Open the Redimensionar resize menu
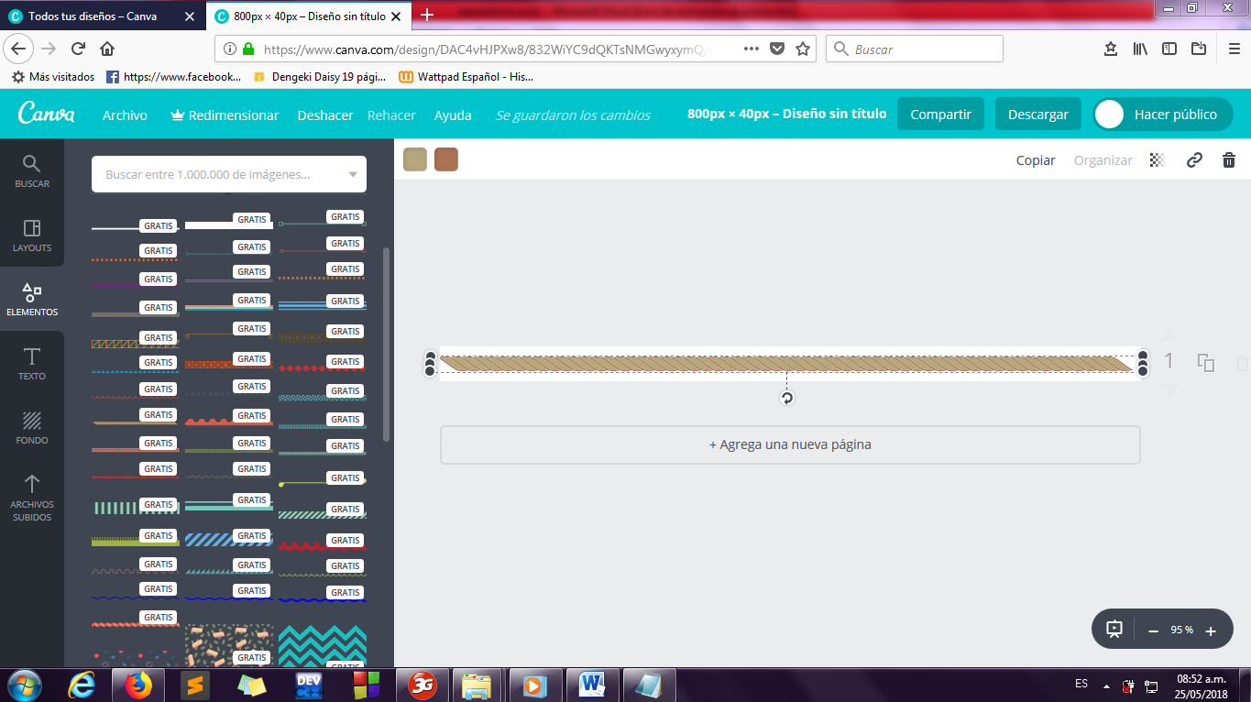1251x702 pixels. click(x=225, y=115)
